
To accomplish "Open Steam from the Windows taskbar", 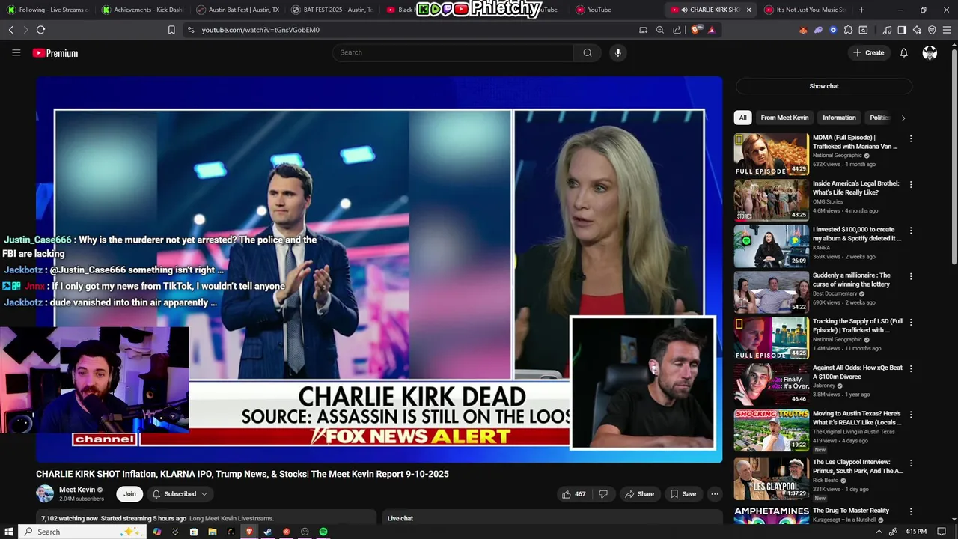I will [x=268, y=532].
